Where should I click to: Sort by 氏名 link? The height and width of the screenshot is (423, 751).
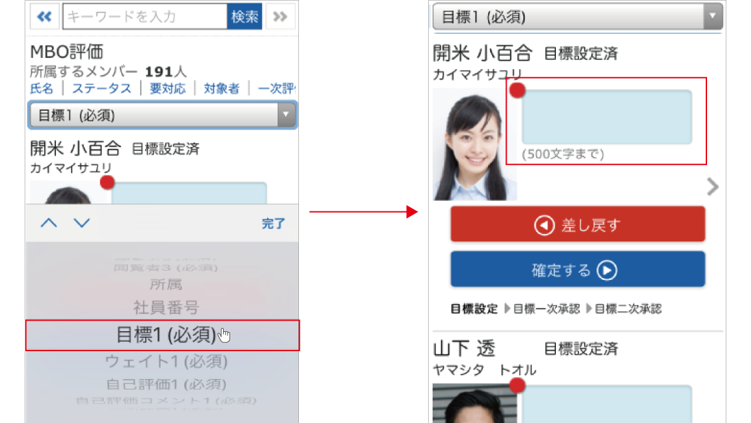pyautogui.click(x=42, y=88)
